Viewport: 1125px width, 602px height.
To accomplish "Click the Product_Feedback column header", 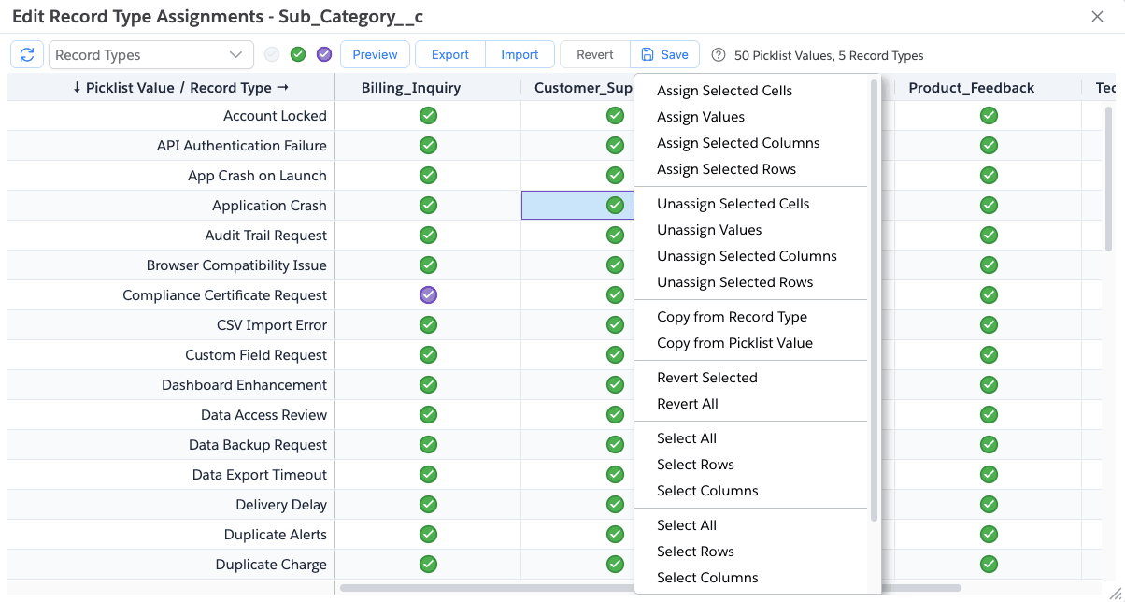I will (x=988, y=88).
